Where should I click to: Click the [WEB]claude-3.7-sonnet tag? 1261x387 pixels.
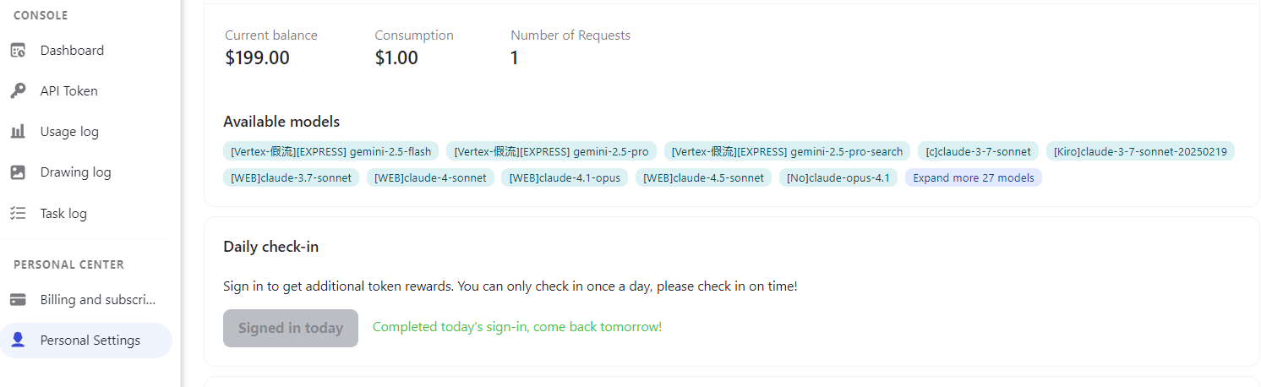pyautogui.click(x=292, y=178)
